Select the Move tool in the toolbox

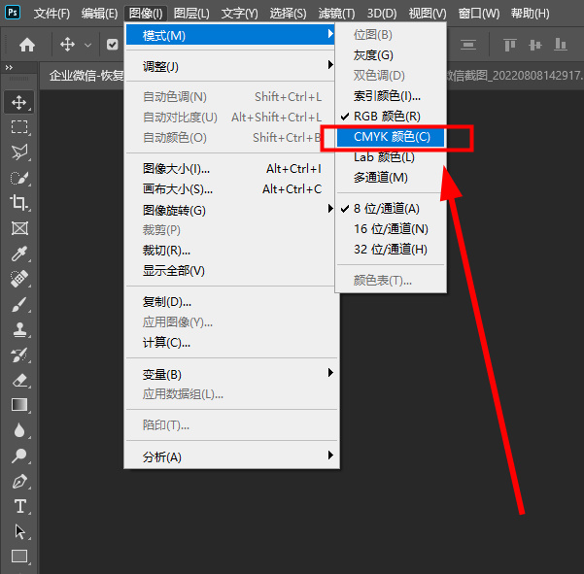(19, 102)
